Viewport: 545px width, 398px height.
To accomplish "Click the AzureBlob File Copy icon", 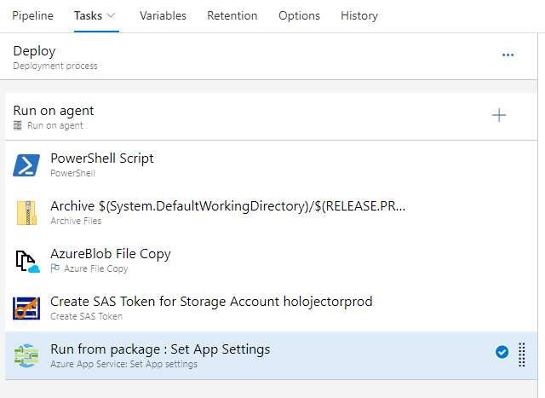I will pos(27,260).
